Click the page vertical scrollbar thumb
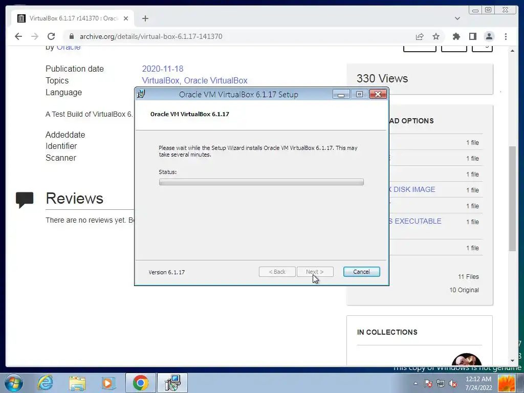Screen dimensions: 524x393 512,199
